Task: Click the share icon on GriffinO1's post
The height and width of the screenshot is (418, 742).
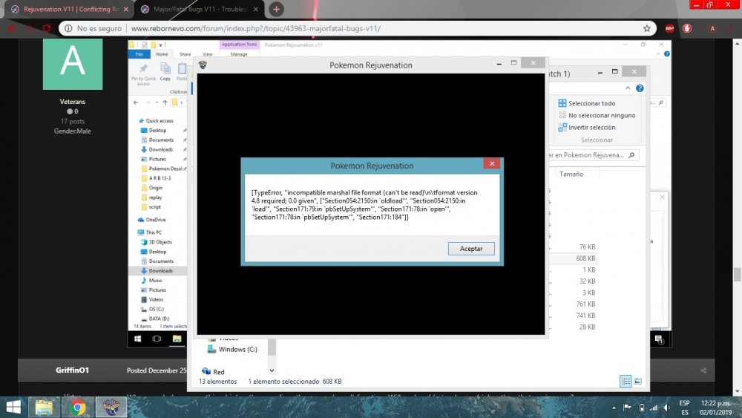Action: [x=703, y=370]
